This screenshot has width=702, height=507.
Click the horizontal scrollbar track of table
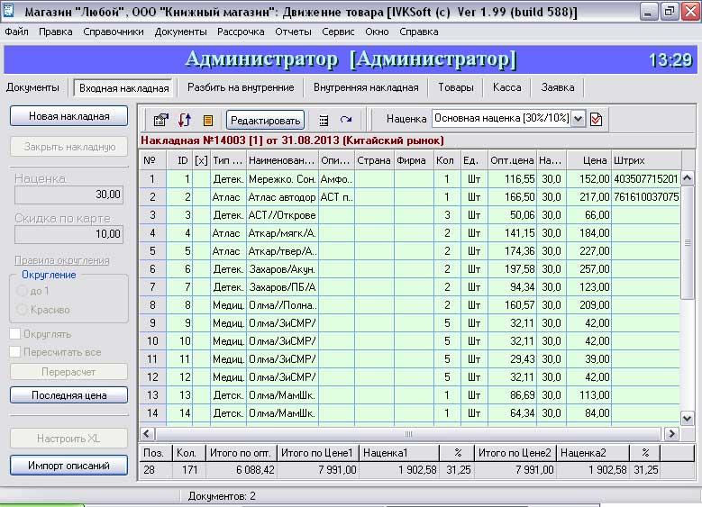pos(408,433)
